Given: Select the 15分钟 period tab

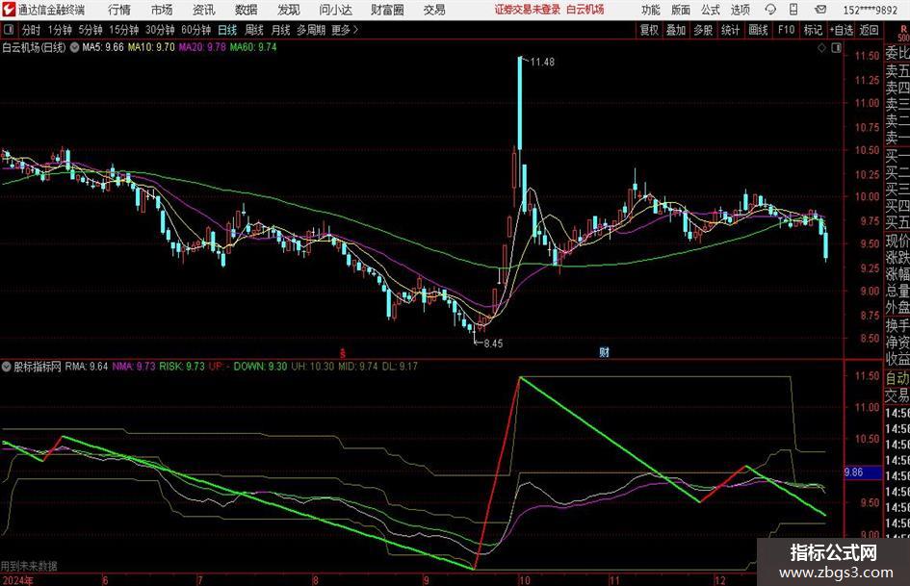Looking at the screenshot, I should [x=123, y=30].
